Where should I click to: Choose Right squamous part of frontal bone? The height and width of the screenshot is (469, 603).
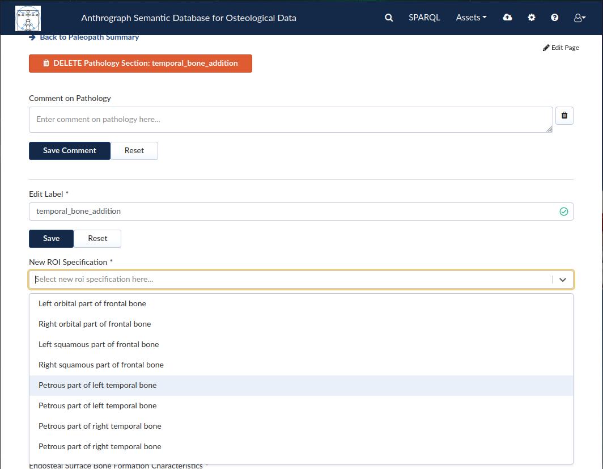pos(301,365)
